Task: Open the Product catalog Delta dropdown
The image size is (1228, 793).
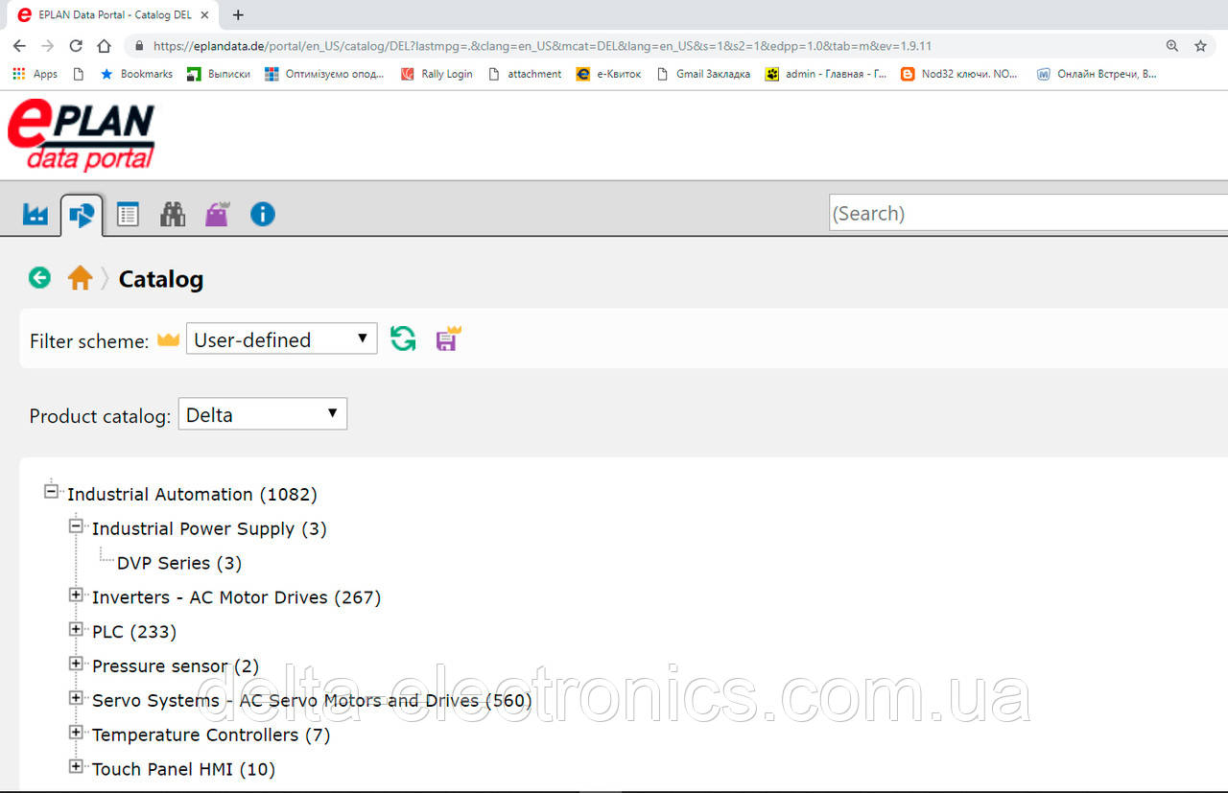Action: [263, 414]
